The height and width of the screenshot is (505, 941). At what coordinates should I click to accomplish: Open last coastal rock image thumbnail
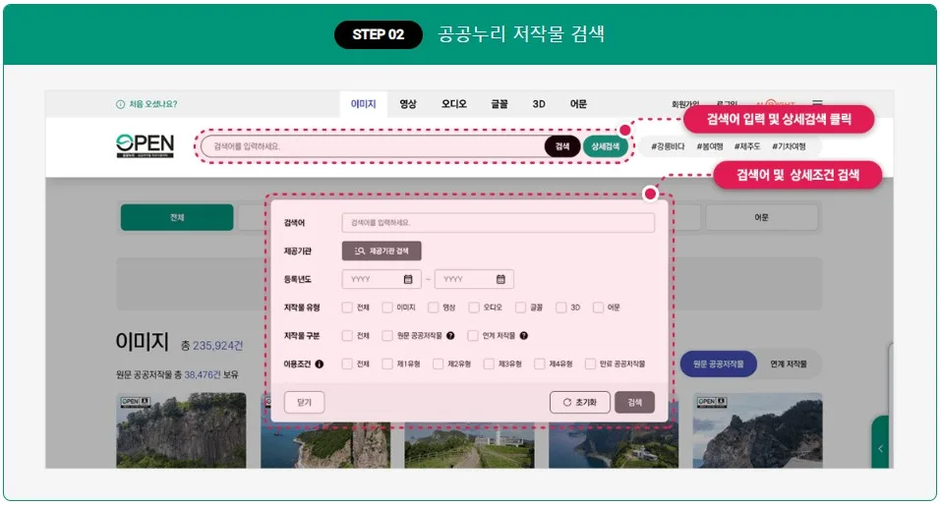click(757, 430)
